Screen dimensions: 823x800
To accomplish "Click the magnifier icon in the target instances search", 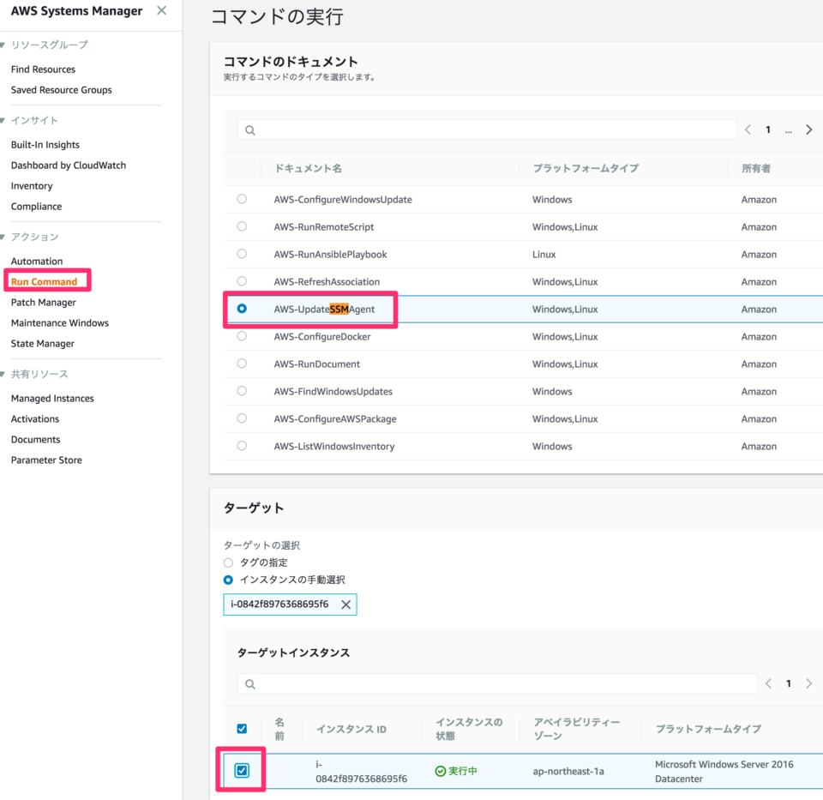I will pyautogui.click(x=251, y=683).
